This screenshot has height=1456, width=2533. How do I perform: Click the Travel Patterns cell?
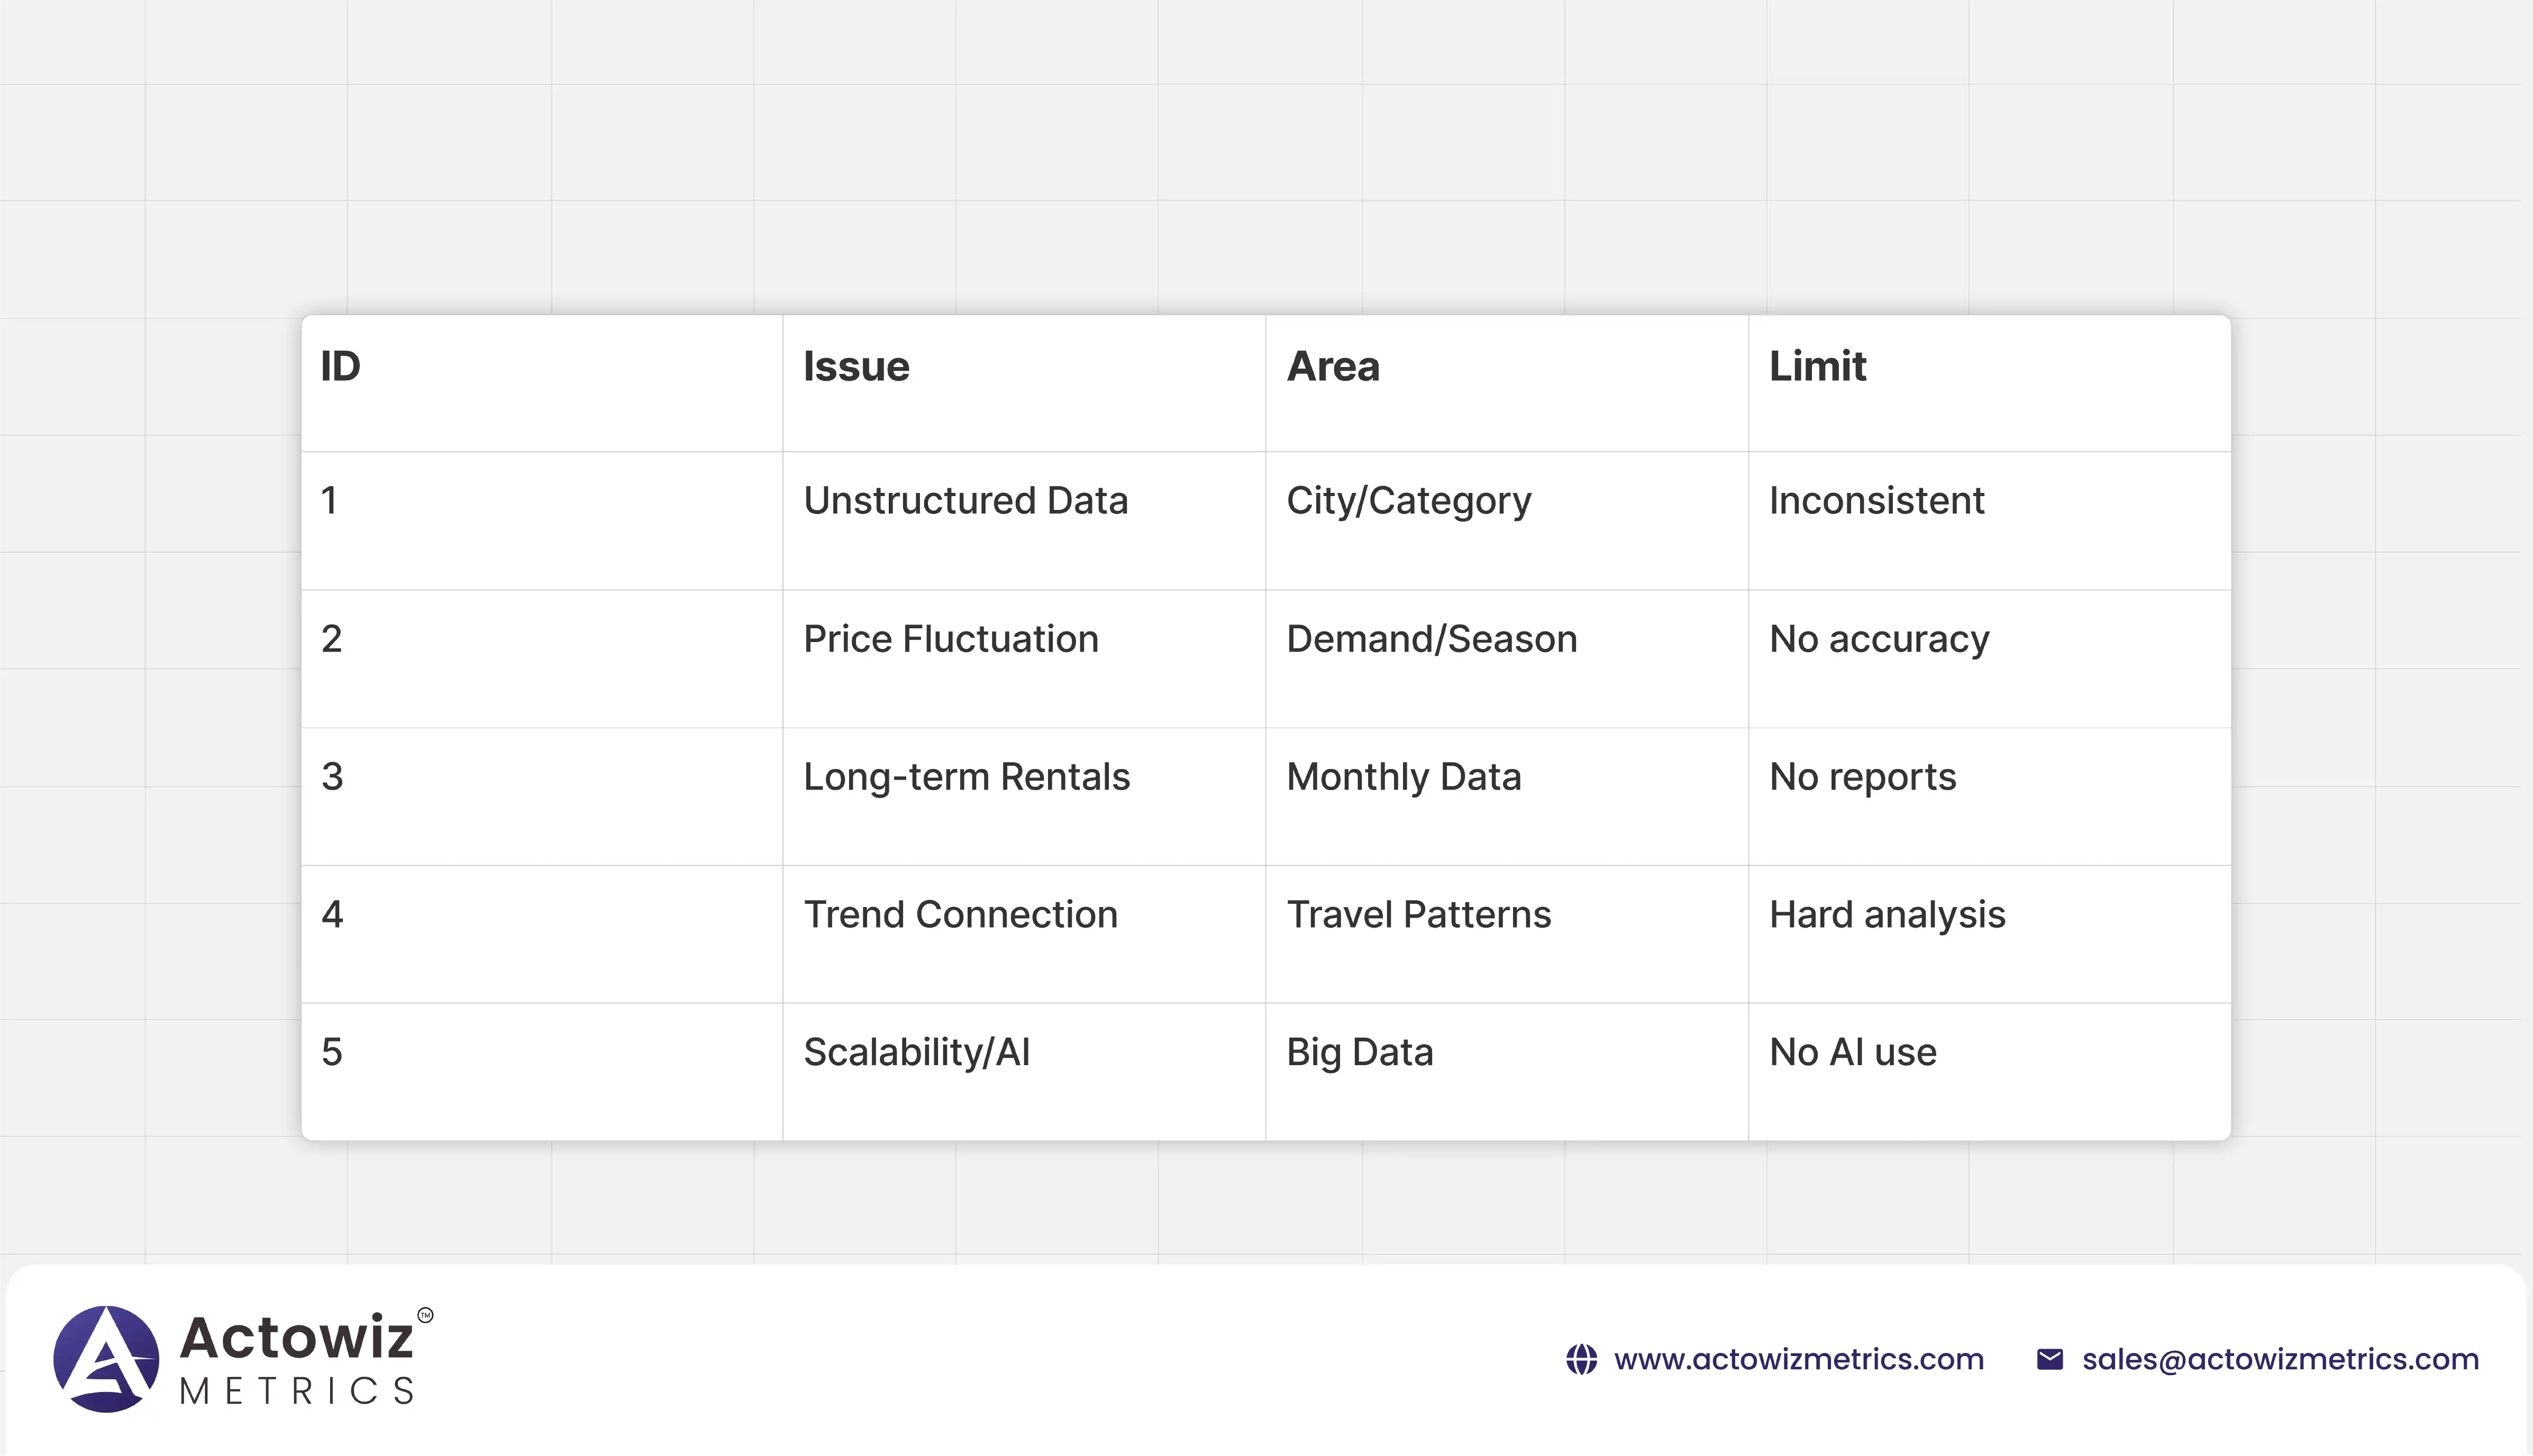(x=1418, y=915)
